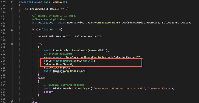Click 'SelectedProjectID' on line 277
The width and height of the screenshot is (199, 103).
[x=88, y=36]
